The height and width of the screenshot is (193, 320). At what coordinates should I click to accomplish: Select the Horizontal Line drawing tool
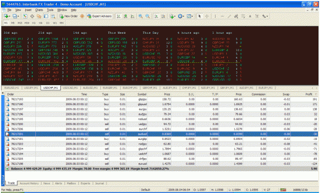222,16
